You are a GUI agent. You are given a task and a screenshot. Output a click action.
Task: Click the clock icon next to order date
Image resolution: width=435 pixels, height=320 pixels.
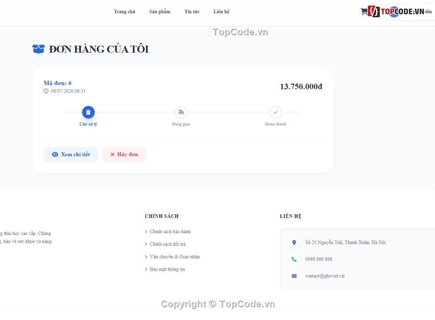[x=46, y=91]
